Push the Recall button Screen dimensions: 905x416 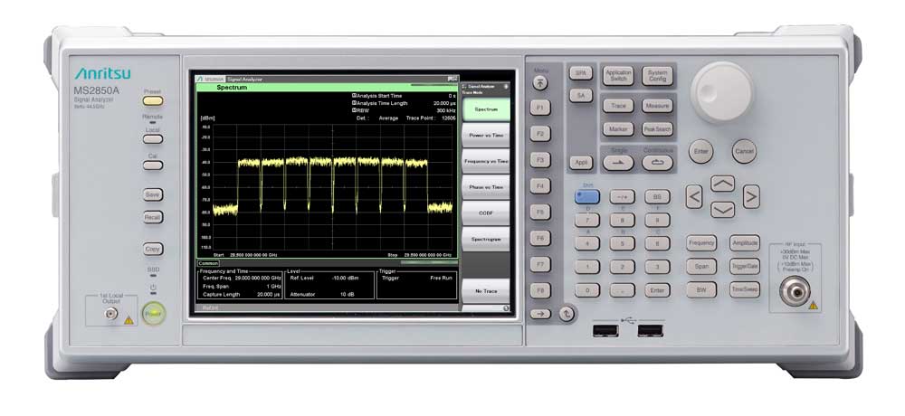click(153, 218)
